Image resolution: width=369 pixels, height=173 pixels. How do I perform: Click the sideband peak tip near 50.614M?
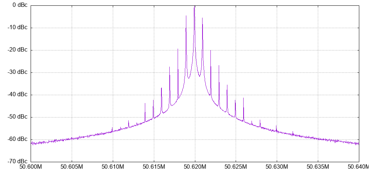145,103
